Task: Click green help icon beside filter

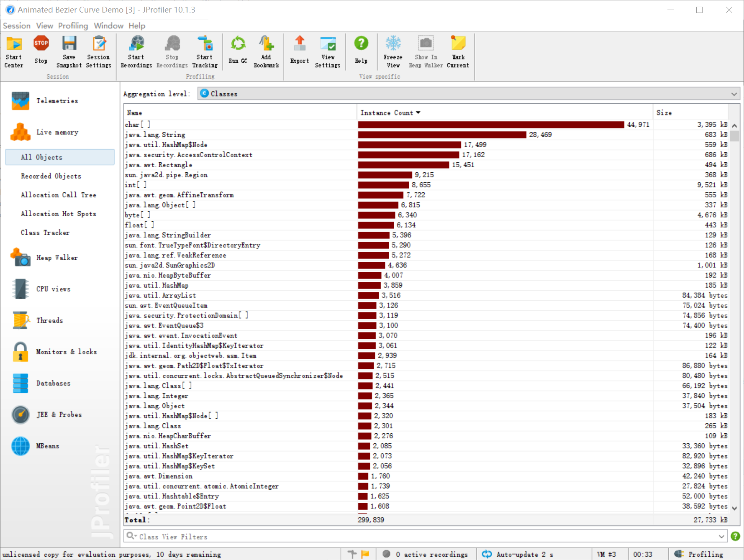Action: [735, 536]
